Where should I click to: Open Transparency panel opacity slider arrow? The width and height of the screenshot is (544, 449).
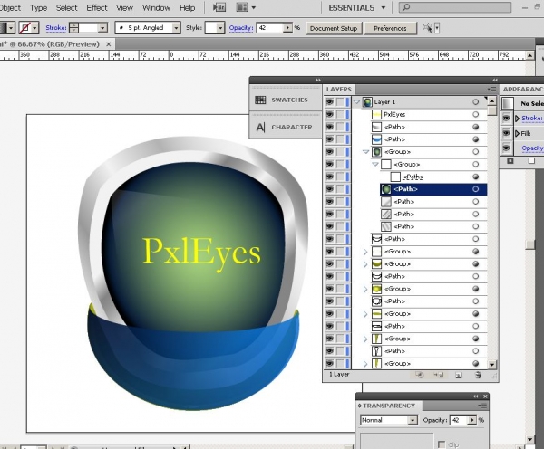(x=472, y=420)
